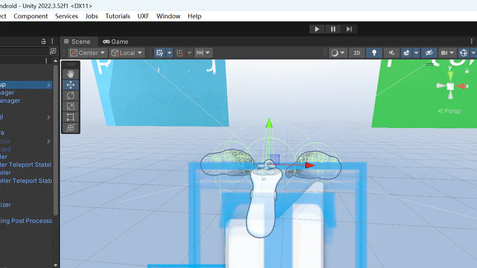Open scene effects dropdown arrow

point(416,53)
